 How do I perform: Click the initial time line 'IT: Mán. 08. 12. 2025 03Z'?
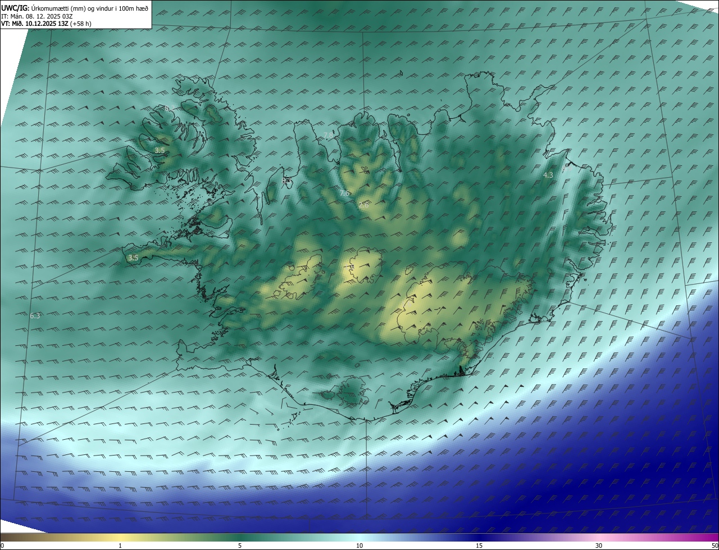click(38, 16)
